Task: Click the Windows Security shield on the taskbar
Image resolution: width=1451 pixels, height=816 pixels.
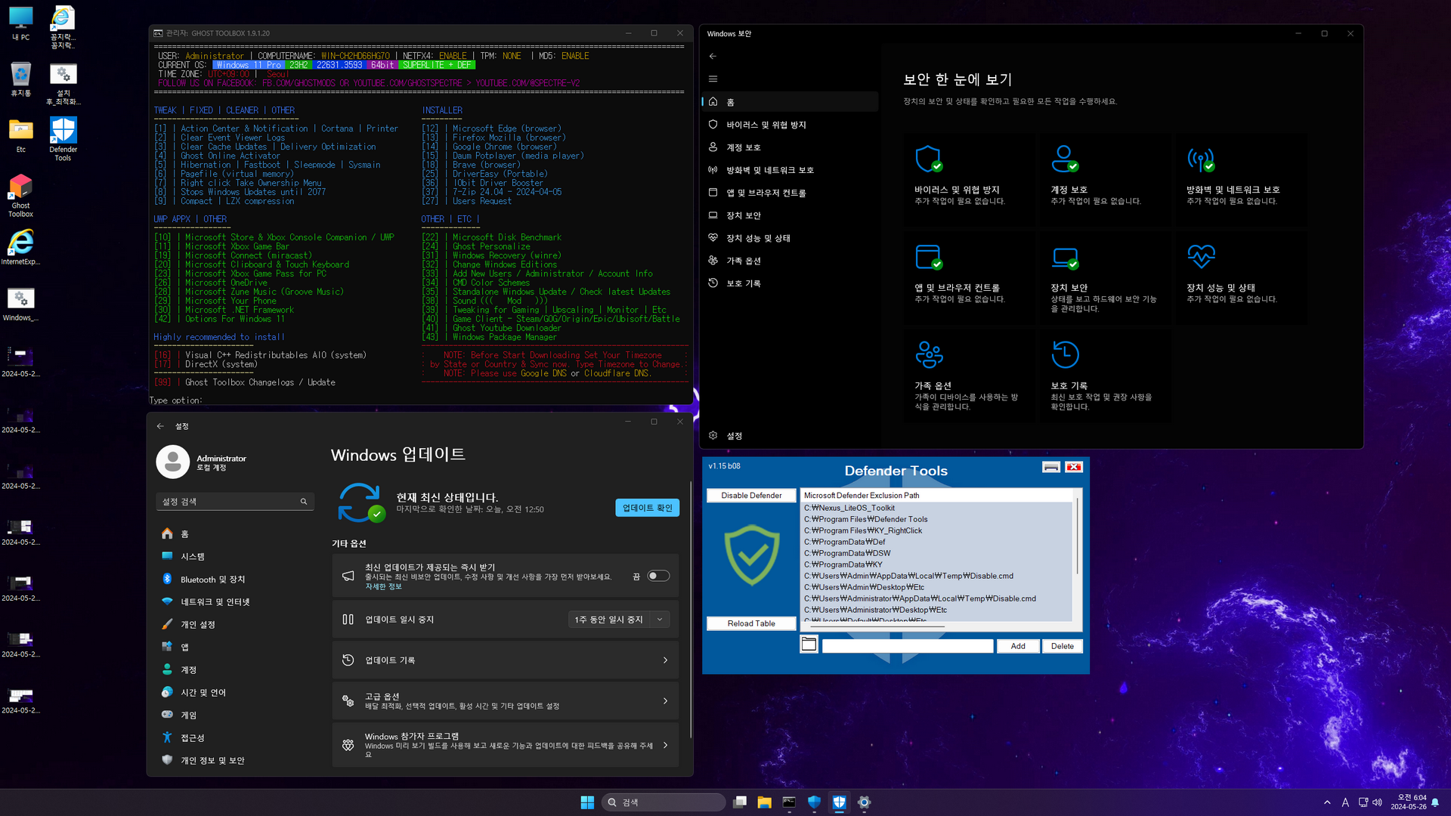Action: tap(814, 802)
